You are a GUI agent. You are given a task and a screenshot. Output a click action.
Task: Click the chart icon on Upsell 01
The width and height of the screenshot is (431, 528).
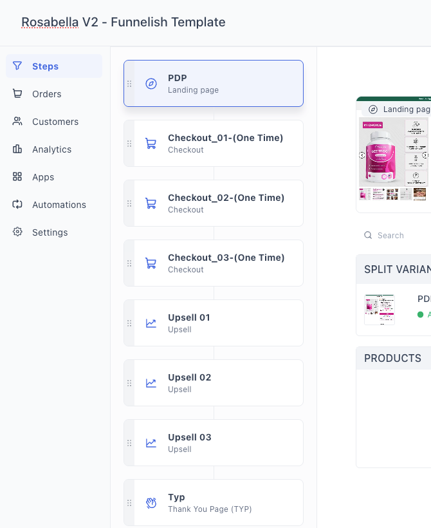tap(151, 323)
